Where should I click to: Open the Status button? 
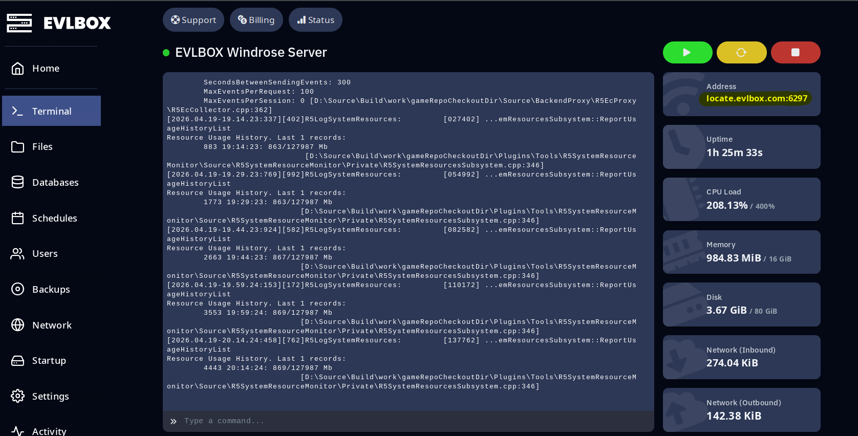click(x=315, y=20)
